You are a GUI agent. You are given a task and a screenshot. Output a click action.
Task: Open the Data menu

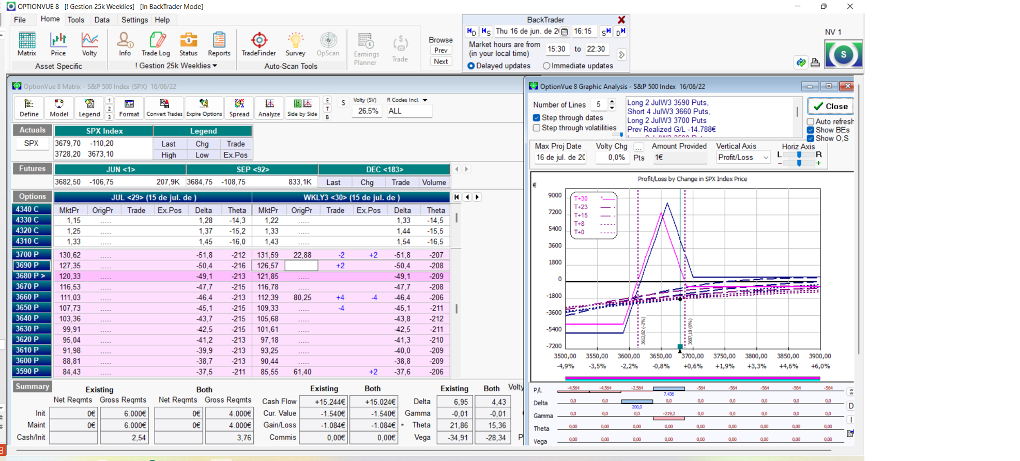tap(102, 20)
